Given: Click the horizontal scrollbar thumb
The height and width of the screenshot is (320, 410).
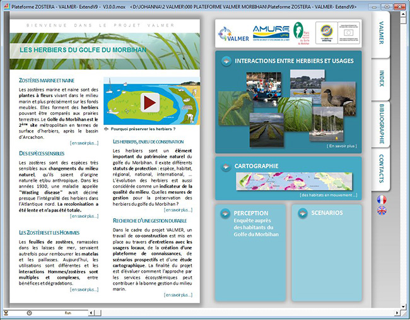Looking at the screenshot, I should click(98, 312).
